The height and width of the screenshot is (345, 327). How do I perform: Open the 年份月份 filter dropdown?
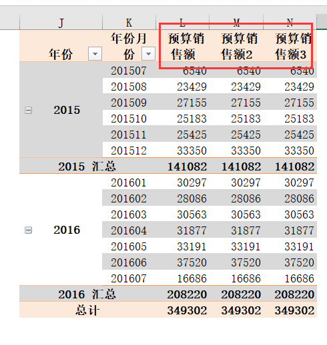tap(148, 53)
